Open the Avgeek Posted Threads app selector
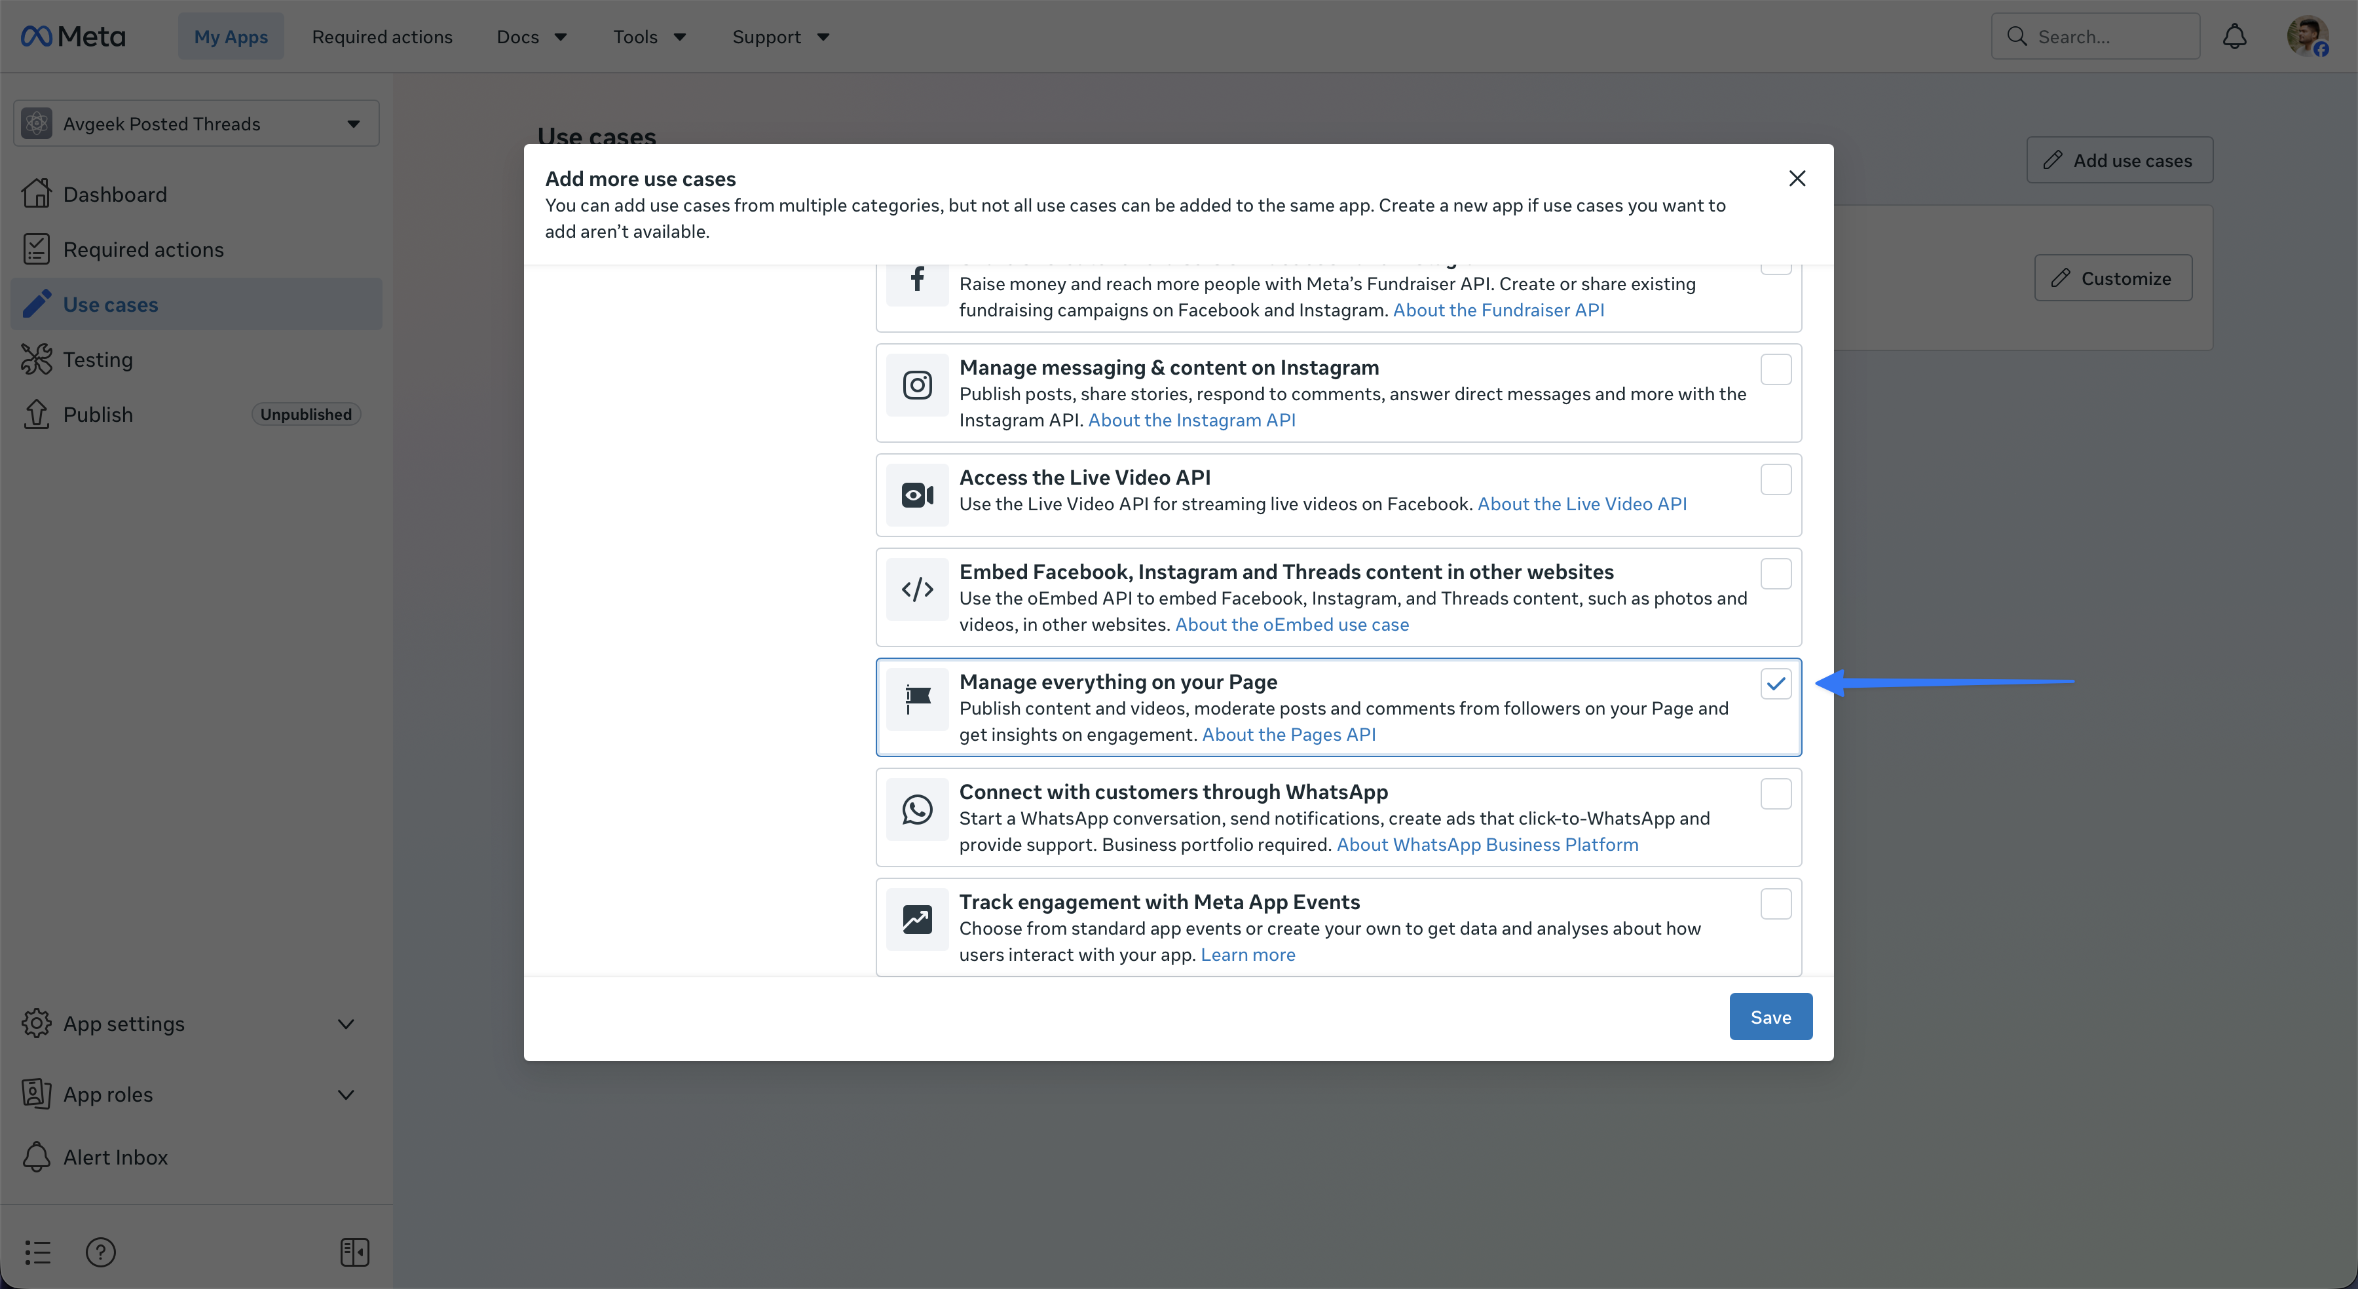The image size is (2358, 1289). 196,122
